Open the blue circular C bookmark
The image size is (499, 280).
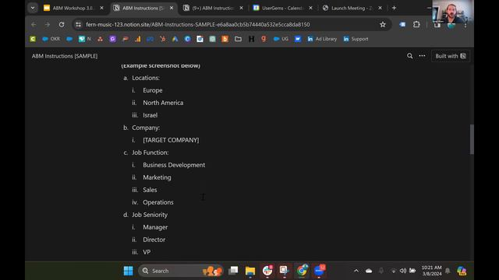pos(187,39)
